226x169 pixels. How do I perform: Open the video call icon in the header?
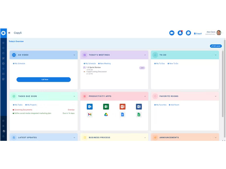pos(172,33)
